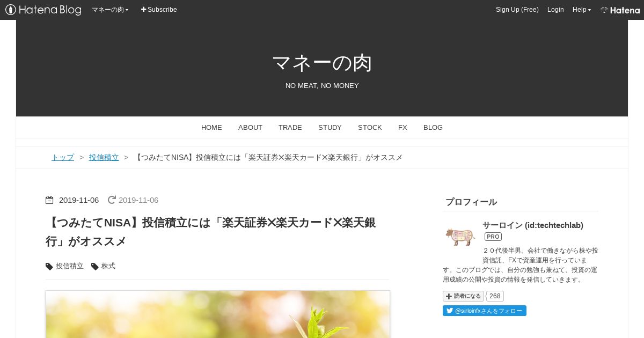Select BLOG in the navigation menu
The height and width of the screenshot is (338, 644).
coord(433,128)
